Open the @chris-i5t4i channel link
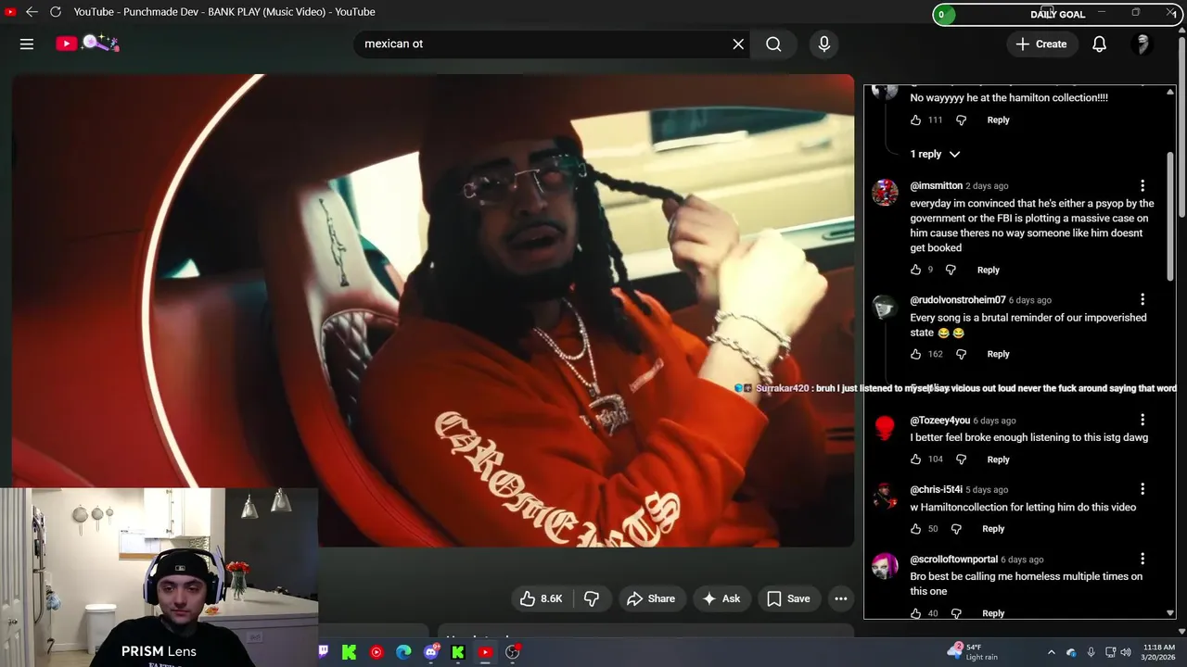Image resolution: width=1187 pixels, height=667 pixels. (x=936, y=489)
